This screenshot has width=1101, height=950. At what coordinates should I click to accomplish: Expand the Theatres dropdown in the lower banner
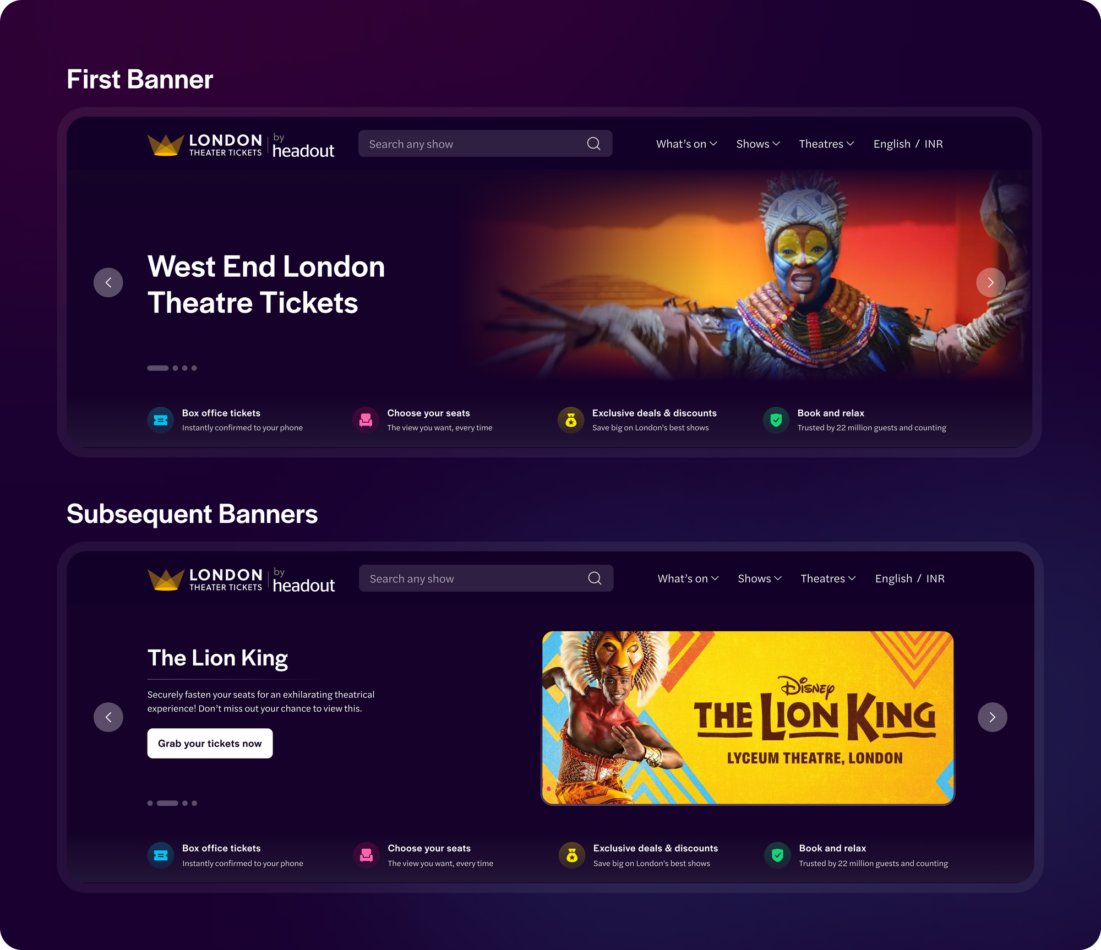tap(828, 578)
